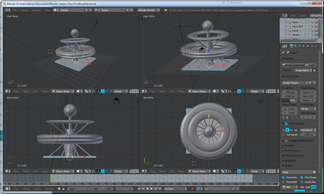The width and height of the screenshot is (324, 194).
Task: Toggle the Anti-Aliasing checkbox
Action: 286,124
